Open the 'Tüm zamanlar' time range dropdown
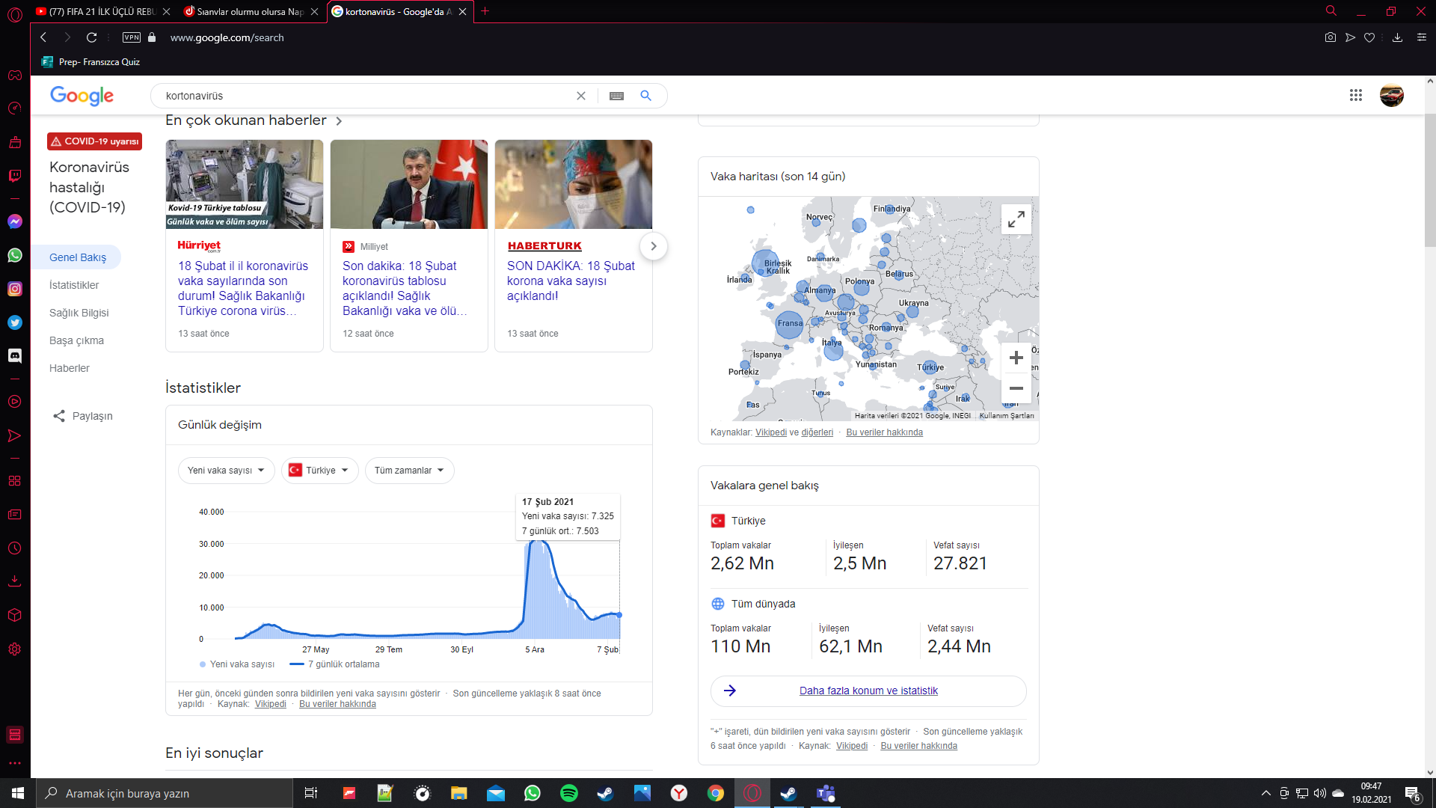The height and width of the screenshot is (808, 1436). [410, 471]
